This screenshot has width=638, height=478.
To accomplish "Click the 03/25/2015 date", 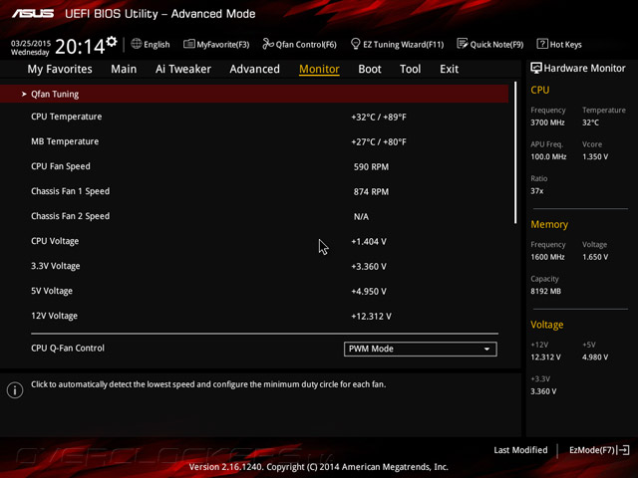I will tap(31, 43).
